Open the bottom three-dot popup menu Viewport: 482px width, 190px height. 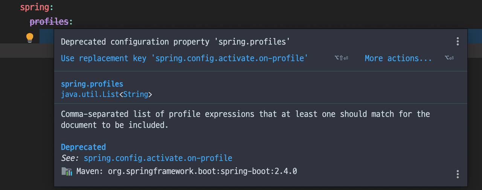click(x=458, y=174)
